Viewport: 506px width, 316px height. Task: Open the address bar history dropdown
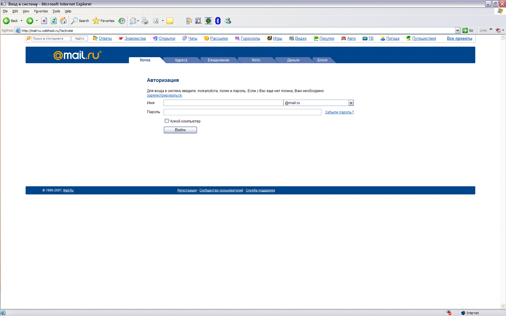[x=458, y=30]
